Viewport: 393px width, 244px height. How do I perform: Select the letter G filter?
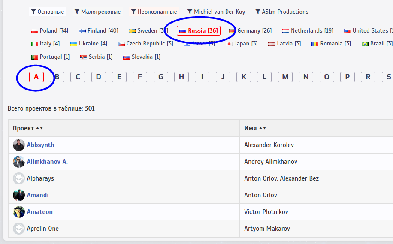(160, 77)
